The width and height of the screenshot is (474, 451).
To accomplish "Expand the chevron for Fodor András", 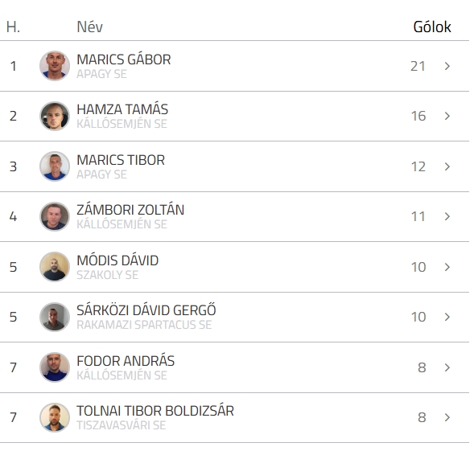I will 447,367.
